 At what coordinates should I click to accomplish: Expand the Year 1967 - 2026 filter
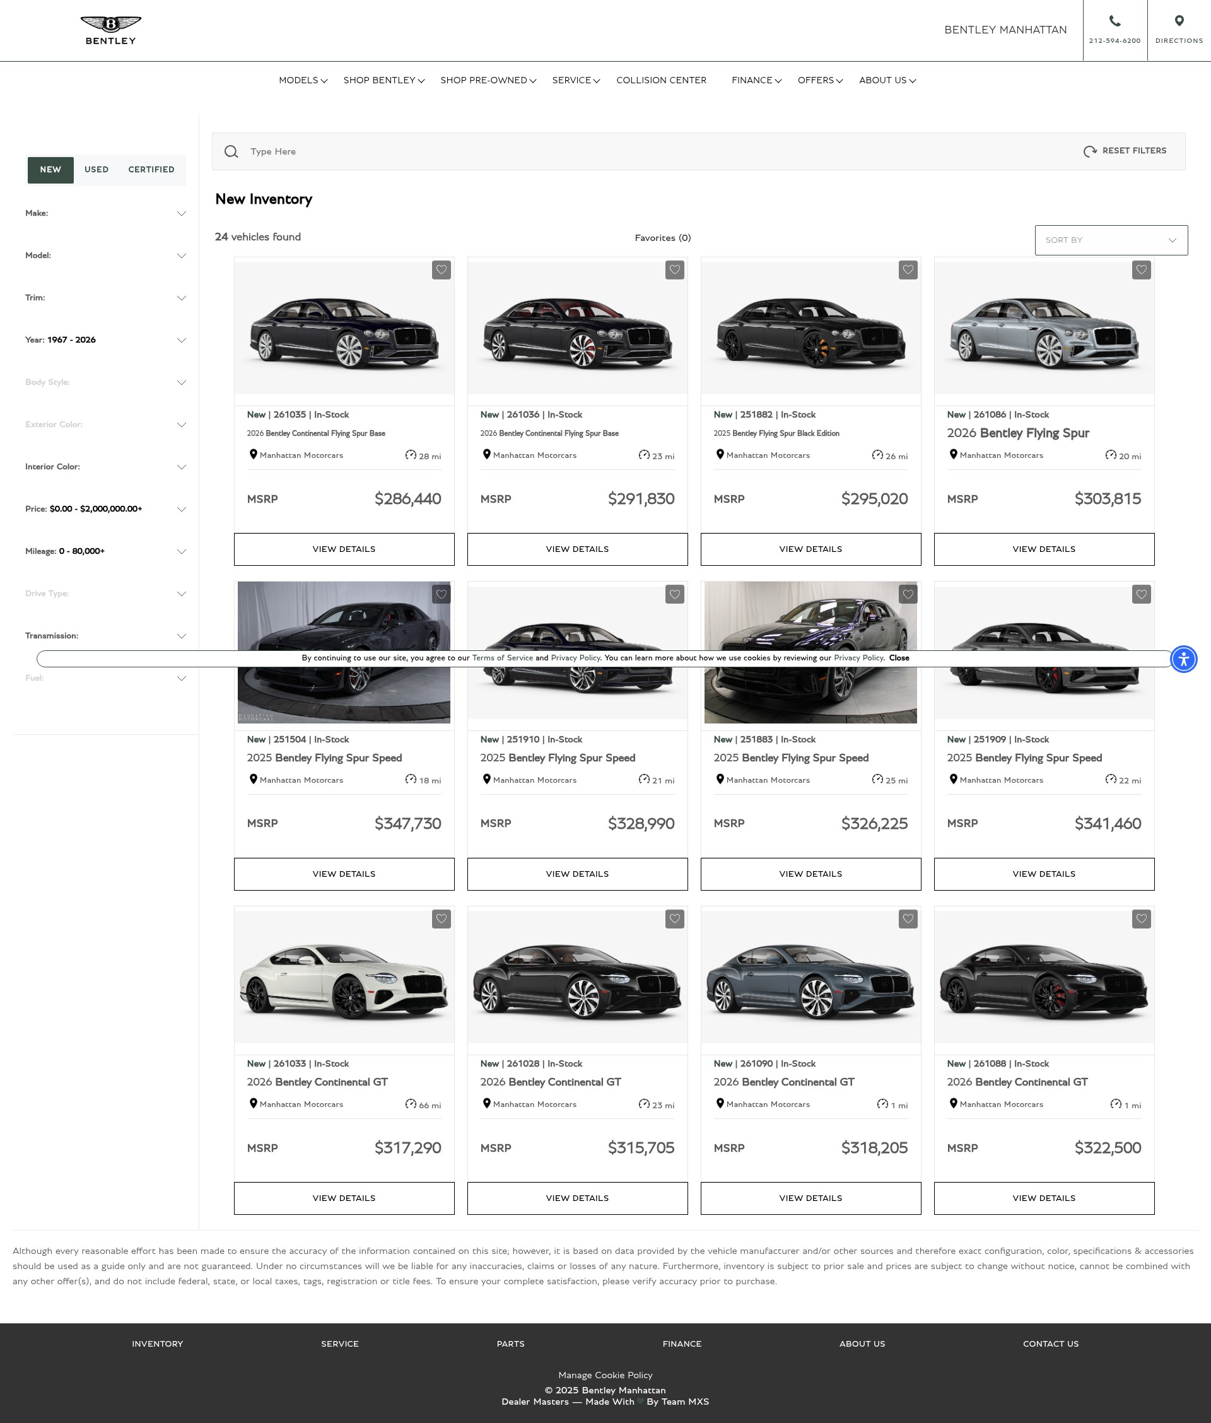click(x=106, y=340)
